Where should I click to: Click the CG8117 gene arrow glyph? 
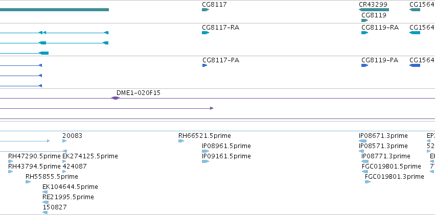tap(205, 10)
